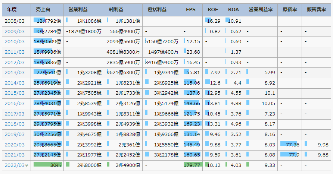Select operating margin 10.1
This screenshot has width=333, height=174.
click(x=270, y=93)
